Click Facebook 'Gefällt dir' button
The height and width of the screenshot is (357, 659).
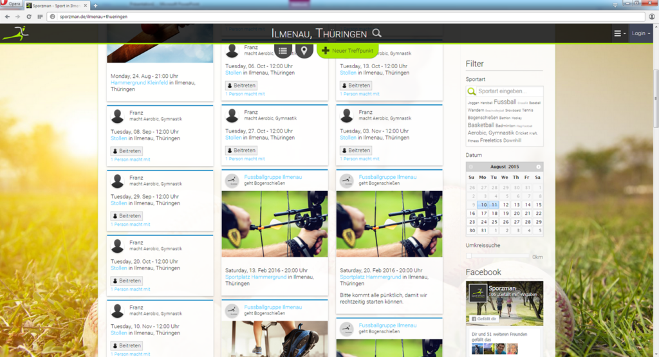(x=484, y=319)
